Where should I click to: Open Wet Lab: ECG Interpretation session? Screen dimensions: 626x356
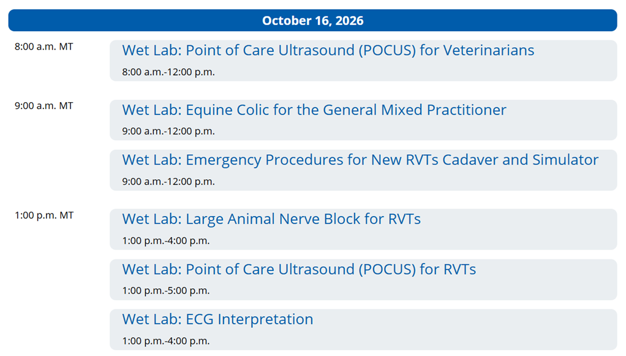tap(217, 319)
